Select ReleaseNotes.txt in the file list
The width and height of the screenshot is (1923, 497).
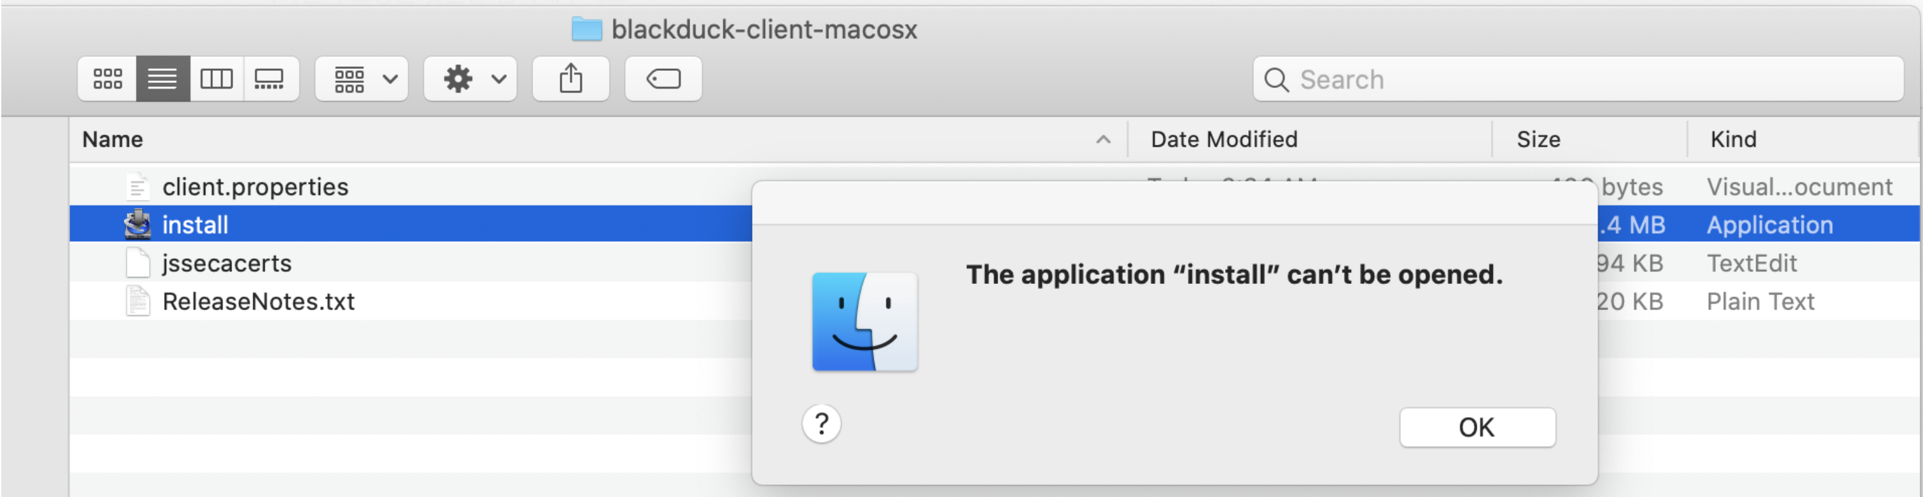click(x=259, y=301)
